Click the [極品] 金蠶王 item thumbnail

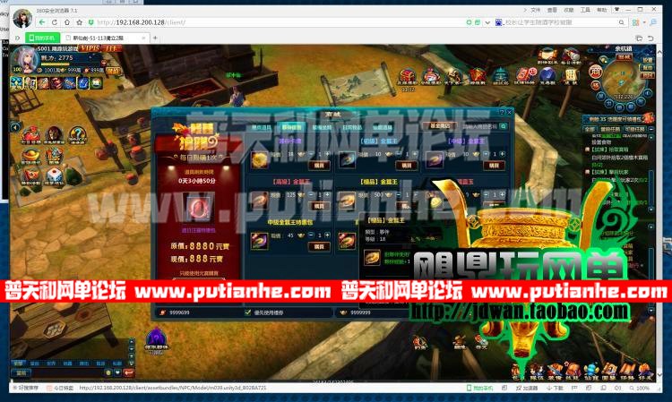(347, 201)
